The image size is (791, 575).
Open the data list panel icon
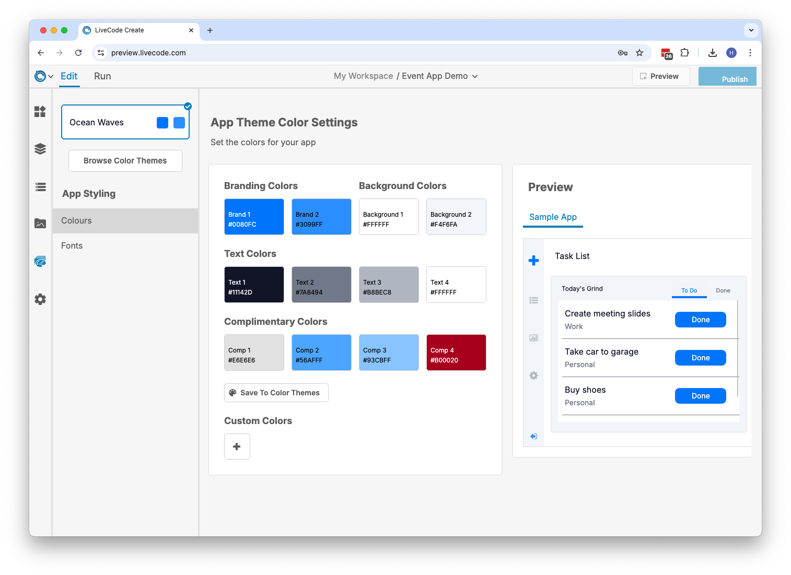pos(40,186)
